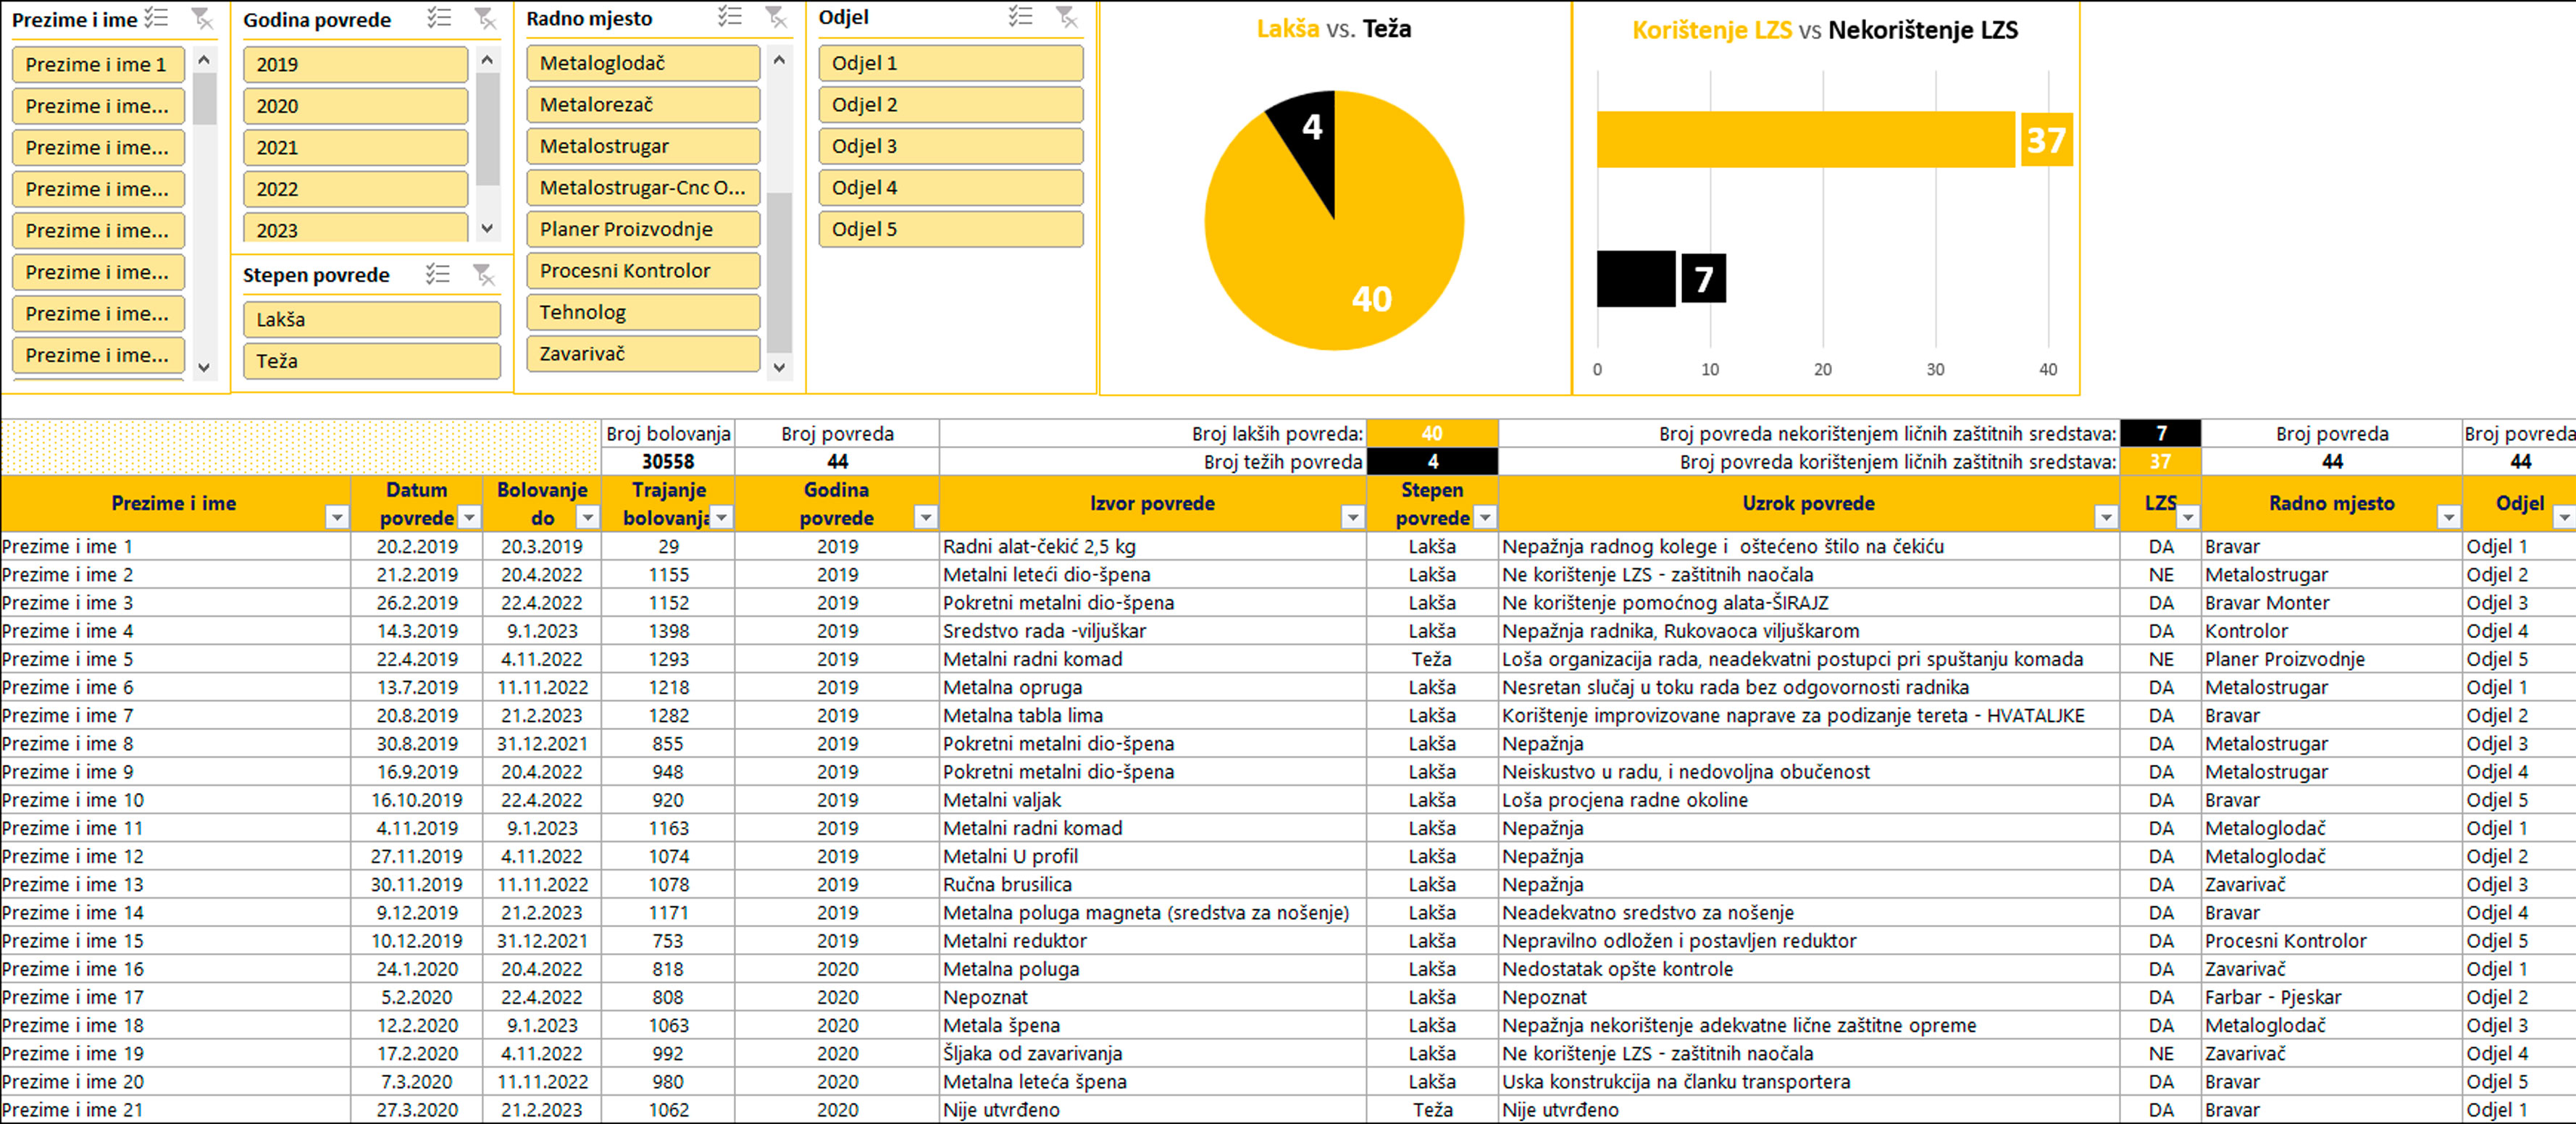Clear filter on Radno mjesto slicer
2576x1124 pixels.
pyautogui.click(x=776, y=17)
